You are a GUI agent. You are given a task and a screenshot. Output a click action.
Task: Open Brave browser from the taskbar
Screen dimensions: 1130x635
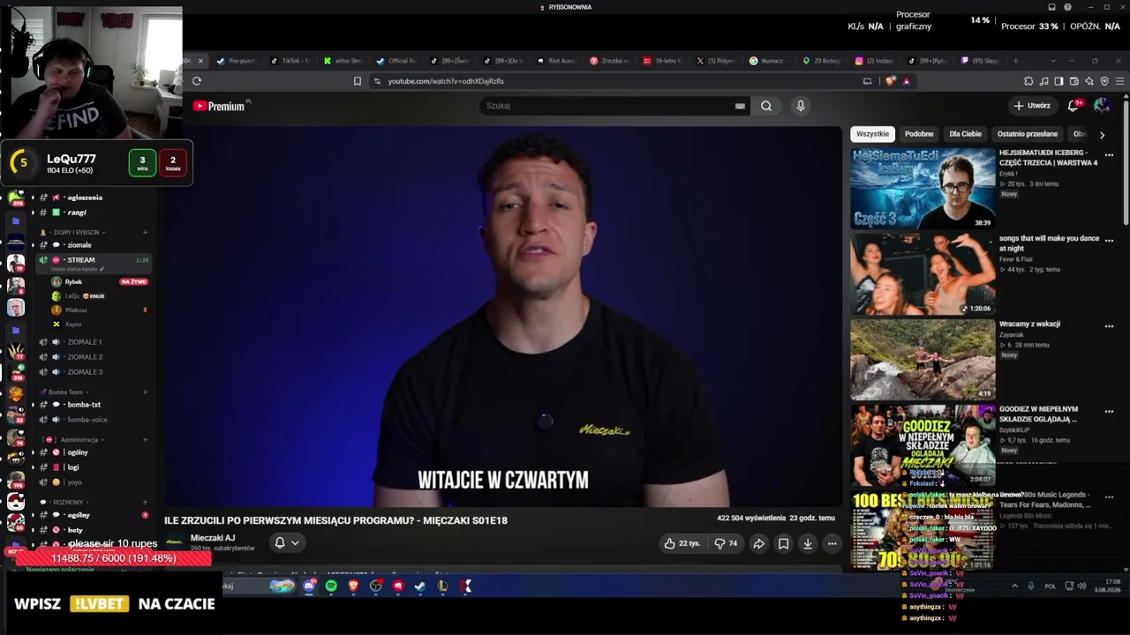pos(354,586)
